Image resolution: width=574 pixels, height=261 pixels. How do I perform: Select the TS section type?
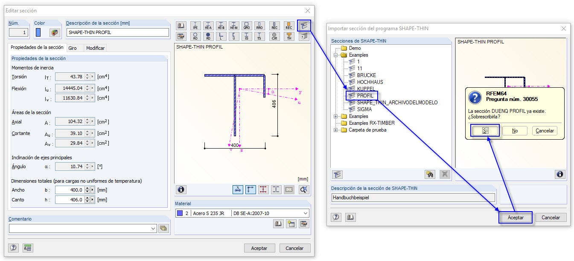coord(259,37)
